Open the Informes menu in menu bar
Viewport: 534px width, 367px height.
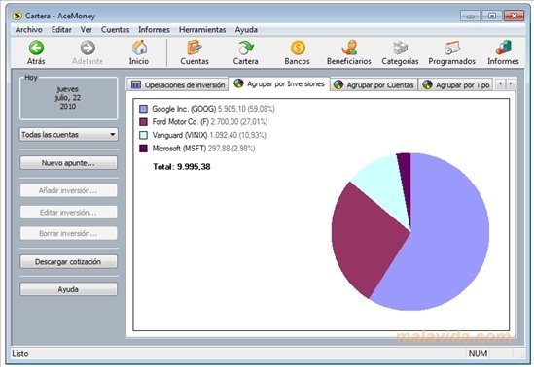point(154,30)
